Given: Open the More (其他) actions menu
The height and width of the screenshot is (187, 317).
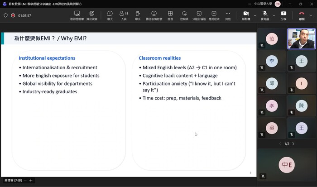Looking at the screenshot, I should (x=228, y=14).
